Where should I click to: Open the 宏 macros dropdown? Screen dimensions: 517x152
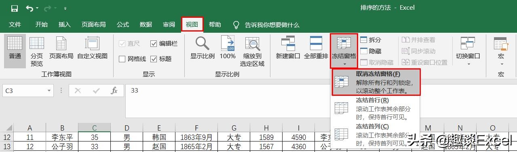(501, 51)
